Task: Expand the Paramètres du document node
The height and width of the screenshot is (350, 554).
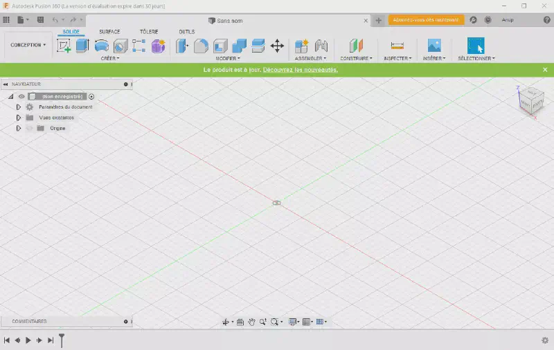Action: (x=19, y=107)
